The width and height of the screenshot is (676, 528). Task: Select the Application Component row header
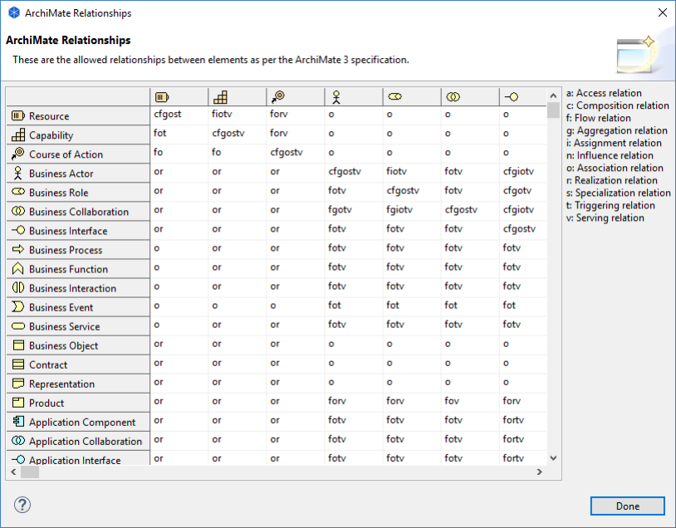(78, 423)
